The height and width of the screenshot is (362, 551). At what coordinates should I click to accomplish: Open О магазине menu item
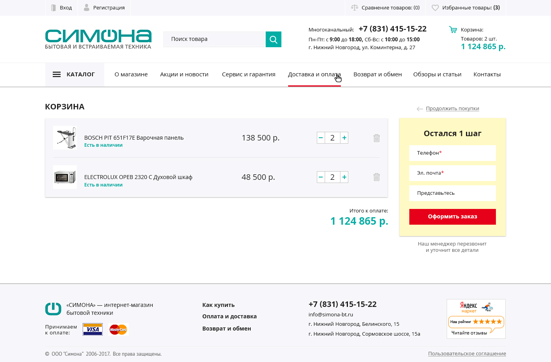point(131,74)
